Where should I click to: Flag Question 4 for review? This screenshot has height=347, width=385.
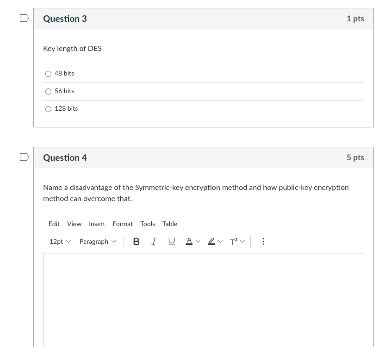pyautogui.click(x=25, y=157)
